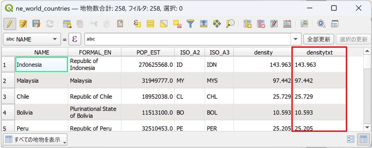Deselect all features
This screenshot has height=148, width=372.
[177, 24]
